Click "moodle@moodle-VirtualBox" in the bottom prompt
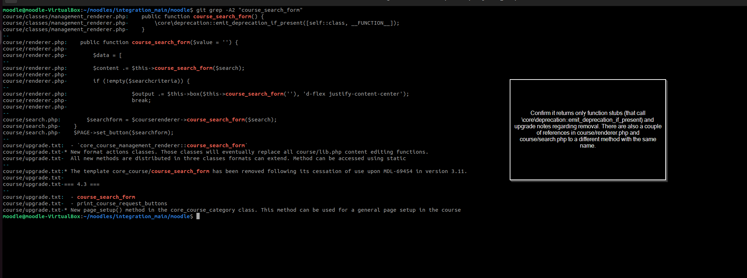 pos(42,216)
